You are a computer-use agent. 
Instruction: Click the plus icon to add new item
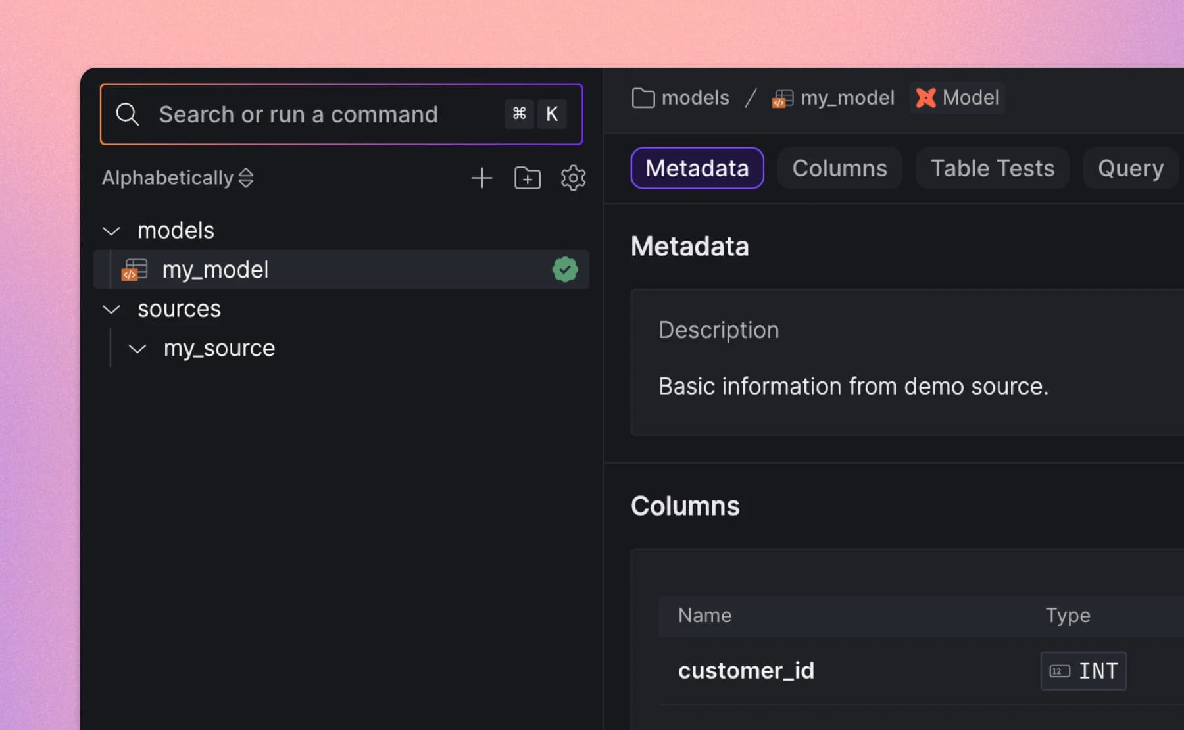(x=481, y=178)
